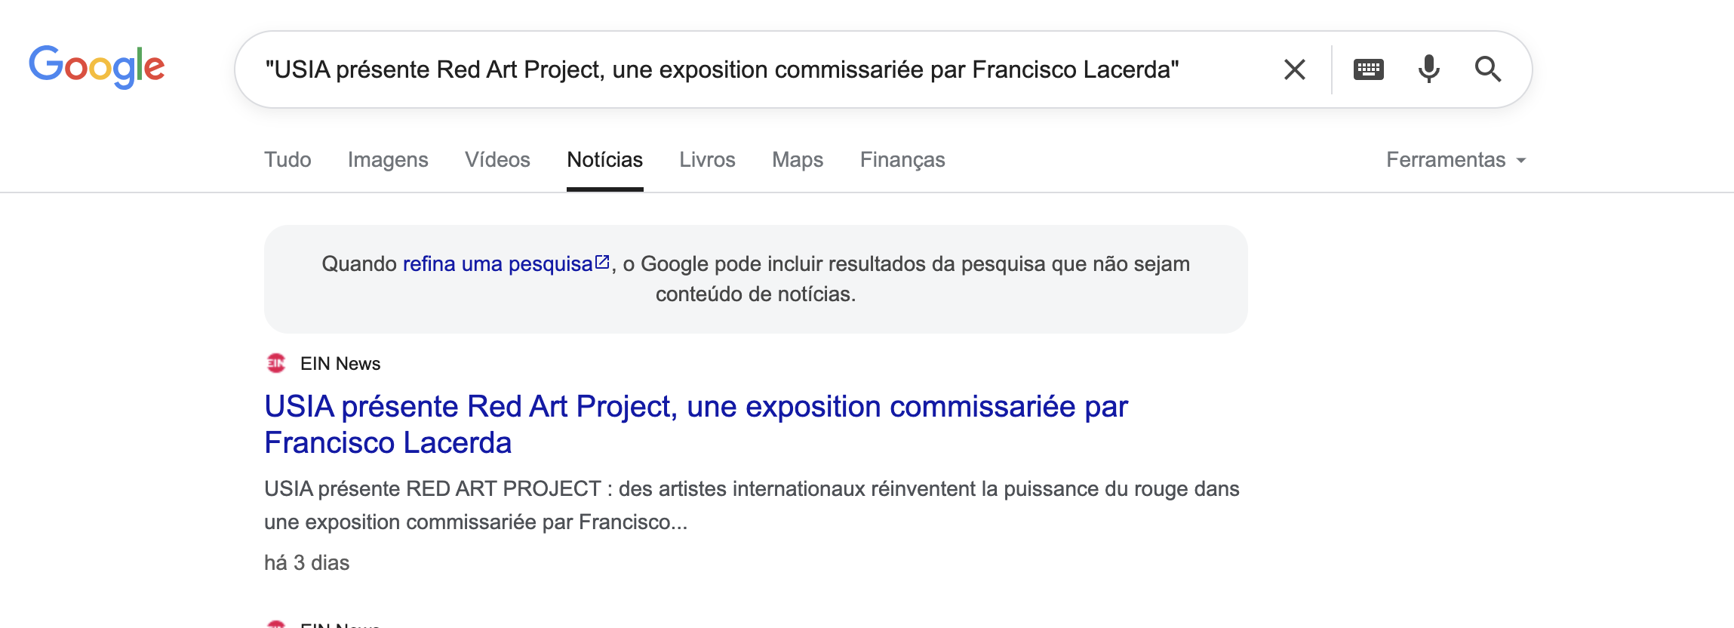The width and height of the screenshot is (1734, 628).
Task: Click the result snippet starting 'USIA présente RED ART PROJECT'
Action: (752, 505)
